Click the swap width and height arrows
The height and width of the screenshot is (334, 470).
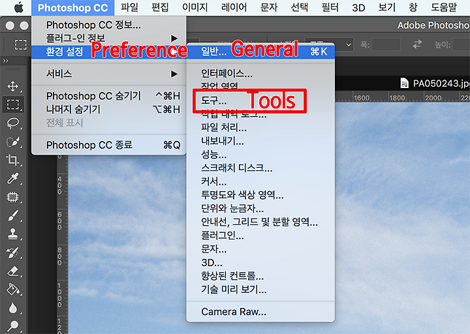417,44
